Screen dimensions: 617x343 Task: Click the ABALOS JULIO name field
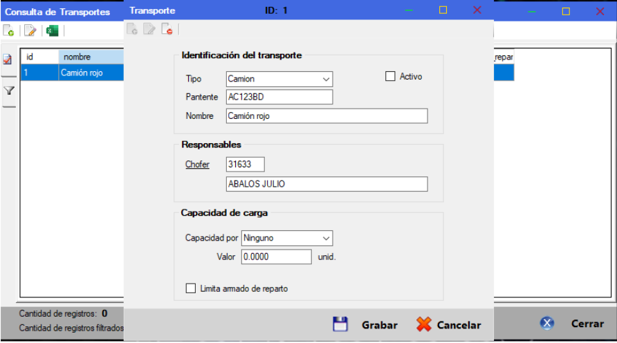coord(327,184)
